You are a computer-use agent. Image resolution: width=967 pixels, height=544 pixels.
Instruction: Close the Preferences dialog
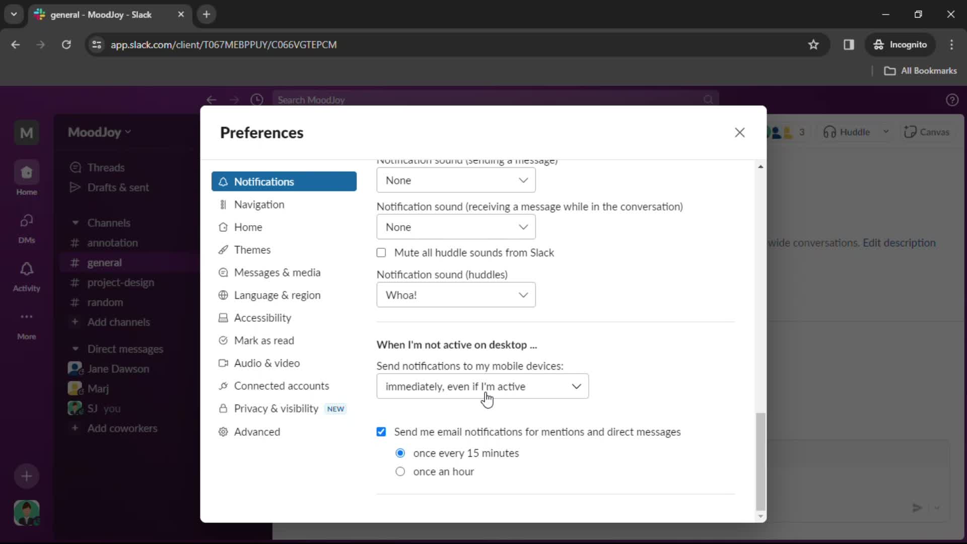pos(740,132)
